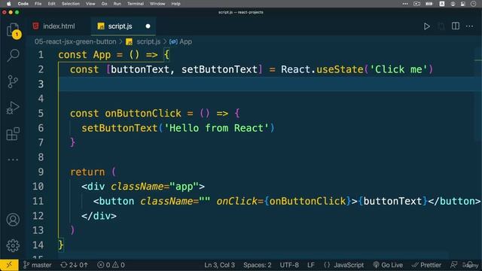Click the useState call on line 2
This screenshot has width=482, height=271.
(x=340, y=69)
